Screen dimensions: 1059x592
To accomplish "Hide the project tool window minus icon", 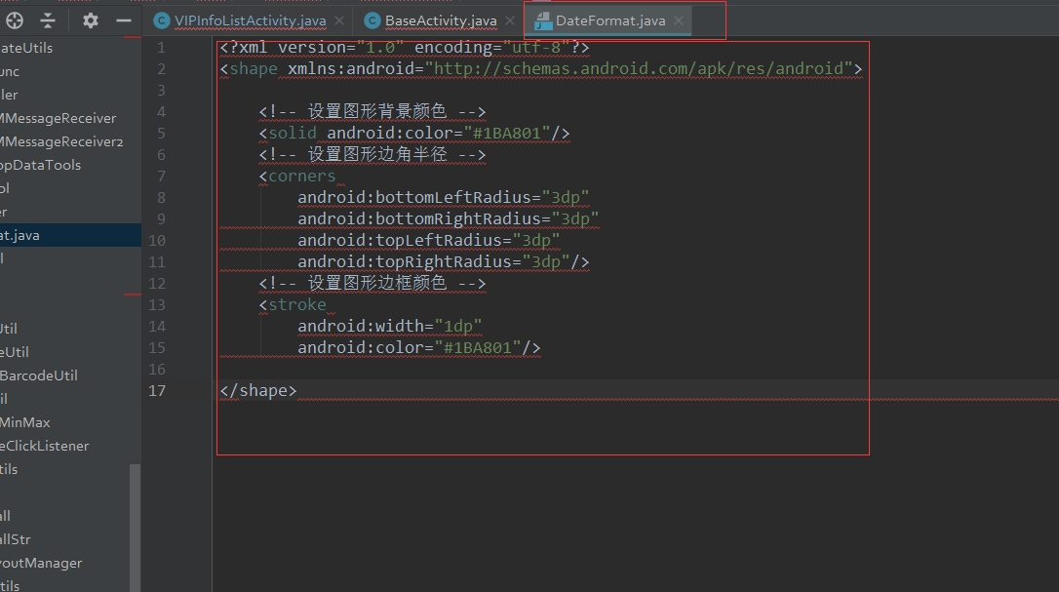I will tap(124, 20).
